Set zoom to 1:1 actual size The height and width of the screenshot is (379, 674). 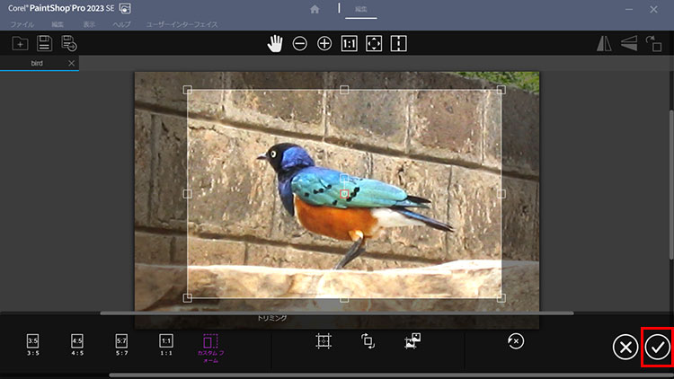point(350,43)
